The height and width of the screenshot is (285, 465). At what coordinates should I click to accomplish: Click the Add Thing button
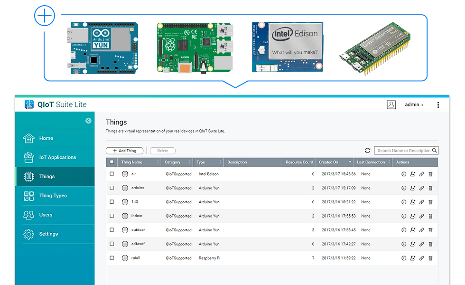point(124,151)
